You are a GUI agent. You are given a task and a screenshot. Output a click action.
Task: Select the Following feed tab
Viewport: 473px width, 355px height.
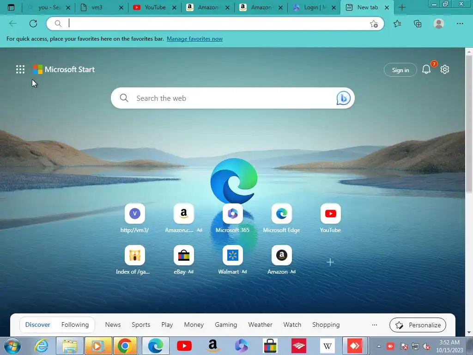pos(75,324)
